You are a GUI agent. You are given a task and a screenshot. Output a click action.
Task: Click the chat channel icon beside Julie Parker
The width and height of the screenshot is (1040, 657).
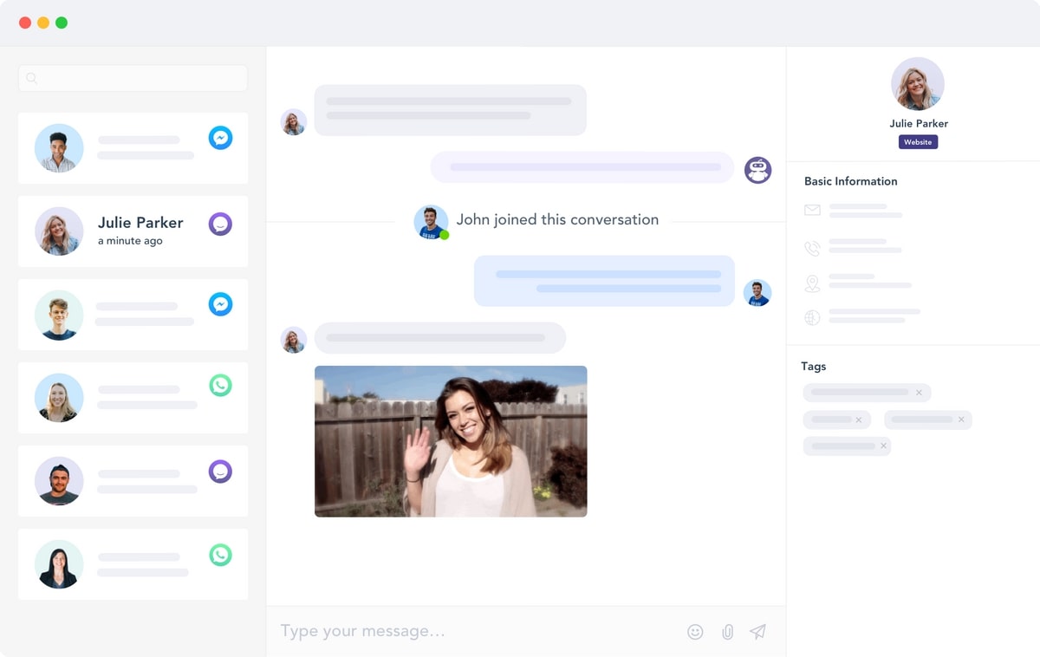click(x=221, y=224)
